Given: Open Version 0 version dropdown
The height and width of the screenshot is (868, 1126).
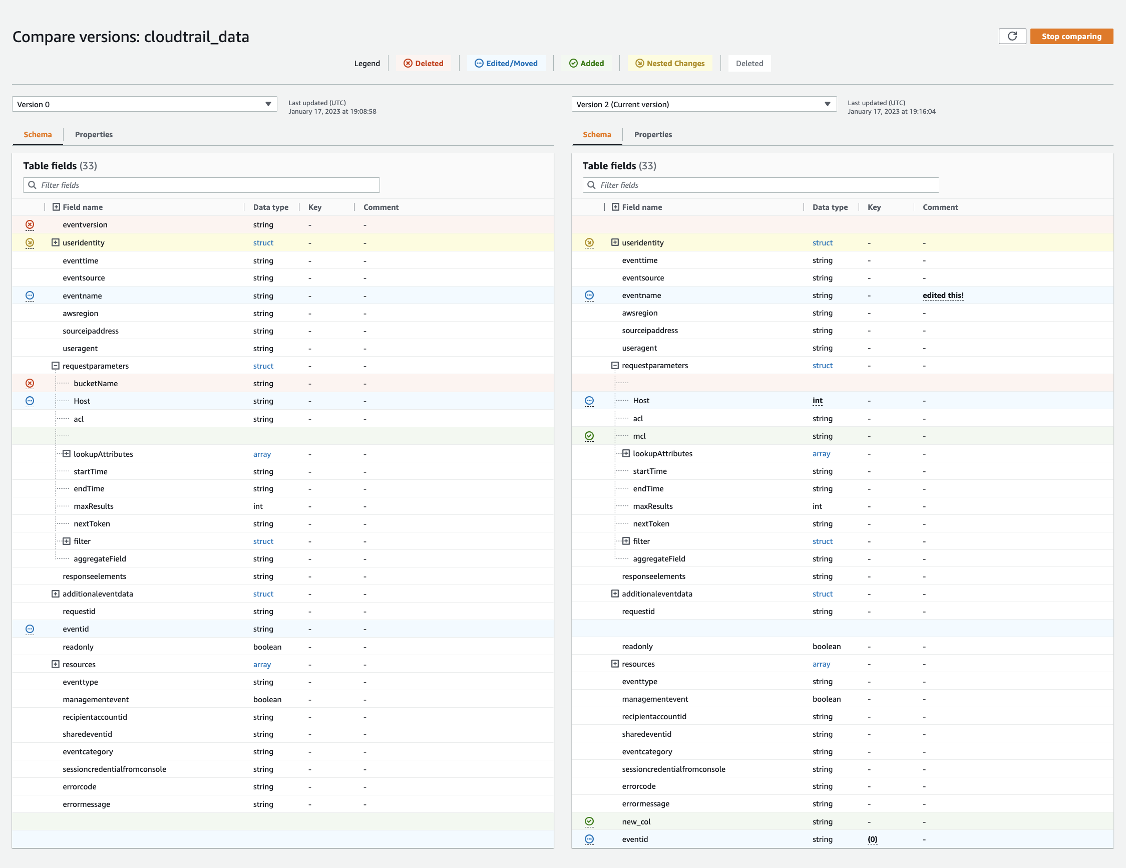Looking at the screenshot, I should click(144, 104).
